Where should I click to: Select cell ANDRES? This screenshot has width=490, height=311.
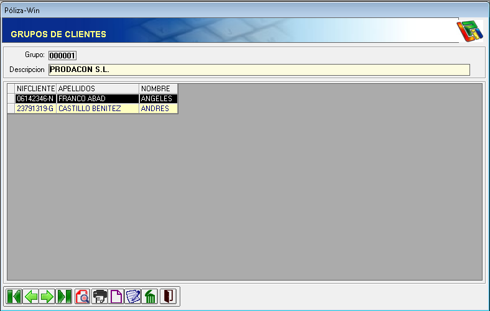[158, 109]
